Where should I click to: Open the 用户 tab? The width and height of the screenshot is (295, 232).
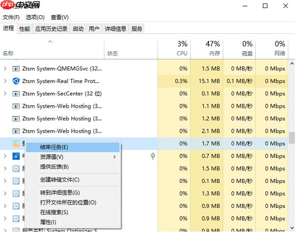(94, 29)
